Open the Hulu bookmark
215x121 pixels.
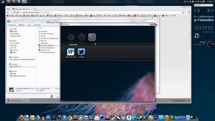[144, 15]
